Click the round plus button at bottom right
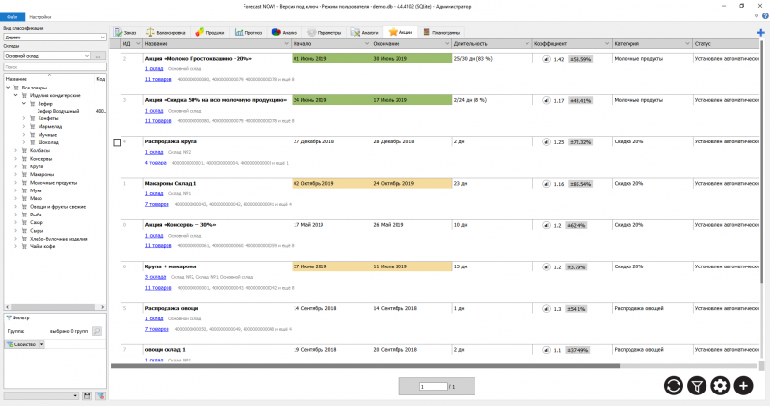Image resolution: width=770 pixels, height=406 pixels. tap(743, 386)
